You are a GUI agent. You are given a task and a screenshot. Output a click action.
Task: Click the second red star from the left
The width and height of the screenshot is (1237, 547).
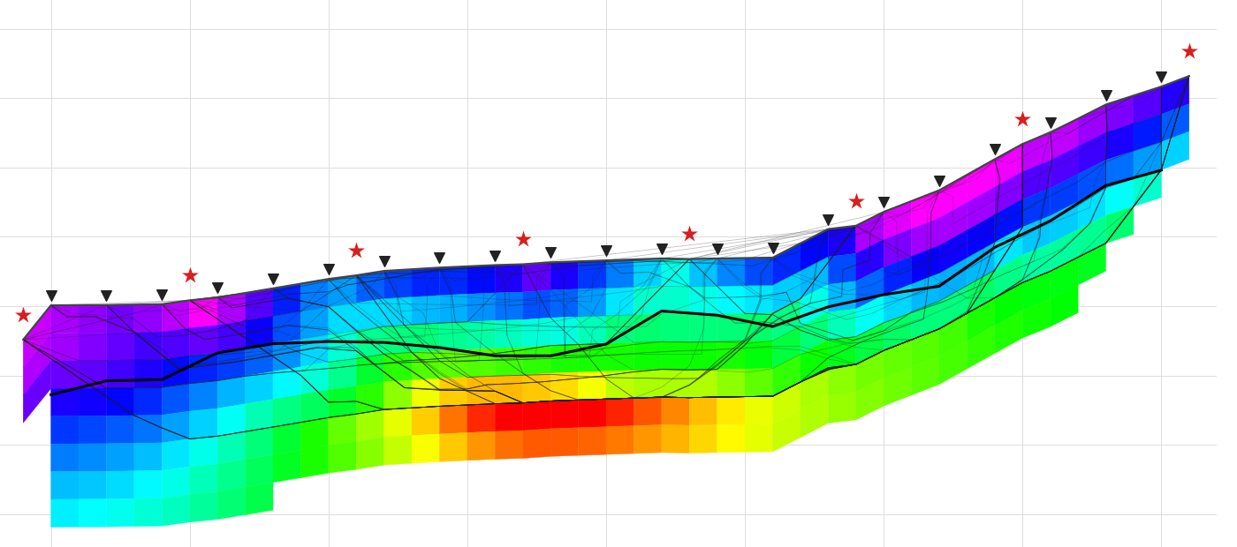point(190,275)
